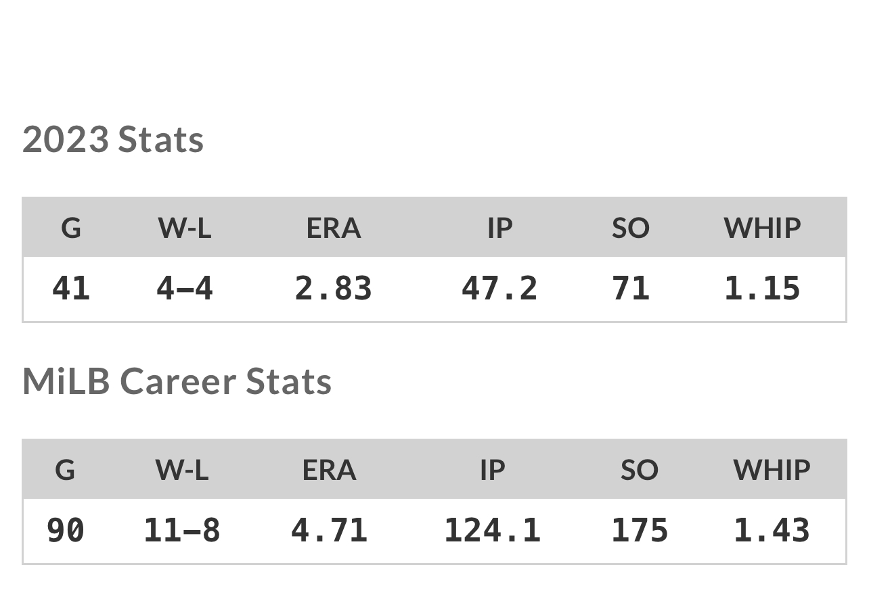Click the 175 career strikeouts value
This screenshot has width=869, height=607.
point(640,531)
